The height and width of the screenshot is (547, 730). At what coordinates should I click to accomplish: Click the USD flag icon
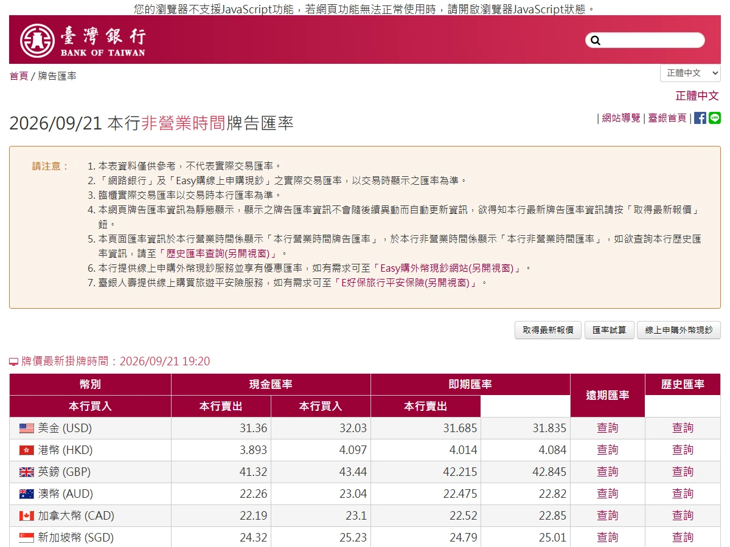tap(27, 428)
